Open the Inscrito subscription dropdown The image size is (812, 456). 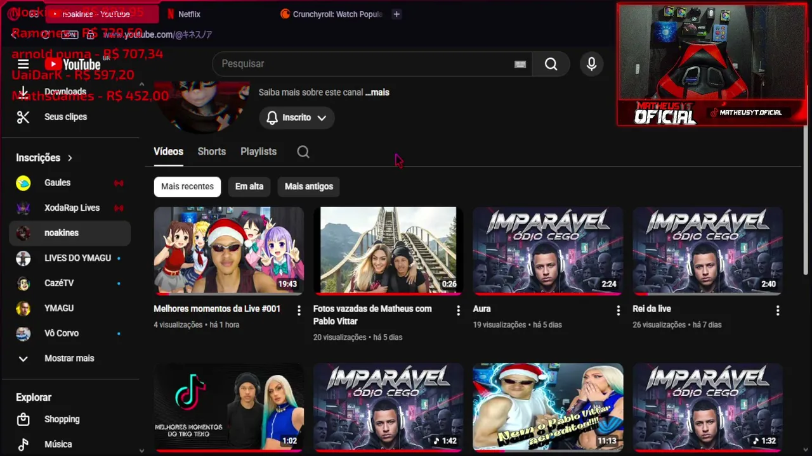pos(296,118)
